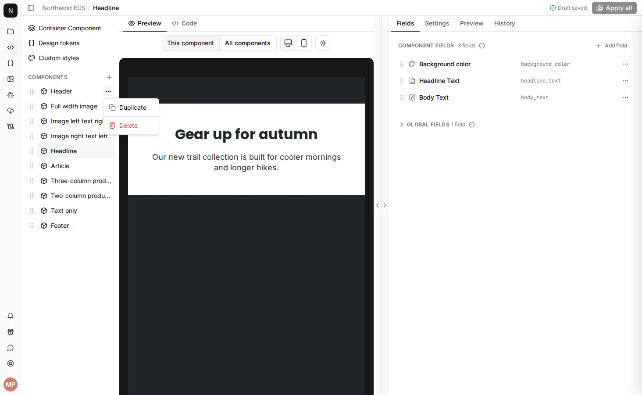Click Add field button

(612, 46)
